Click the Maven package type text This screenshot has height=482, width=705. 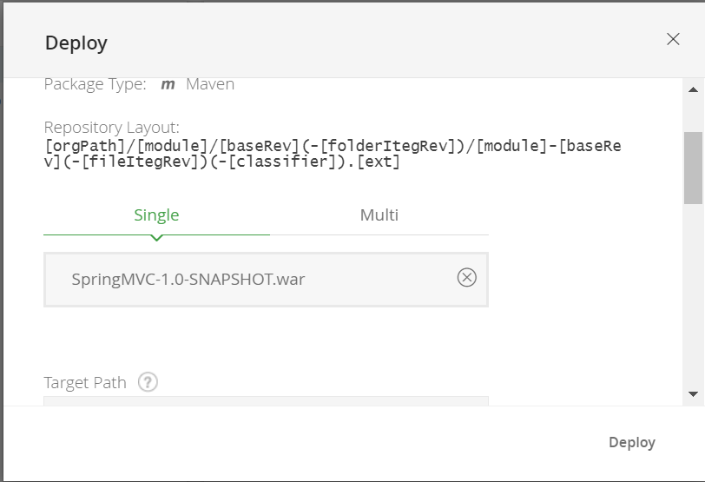point(210,85)
